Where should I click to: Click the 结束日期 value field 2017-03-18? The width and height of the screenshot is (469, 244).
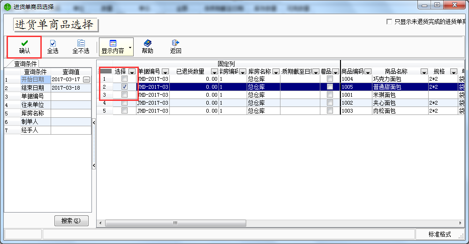point(71,88)
